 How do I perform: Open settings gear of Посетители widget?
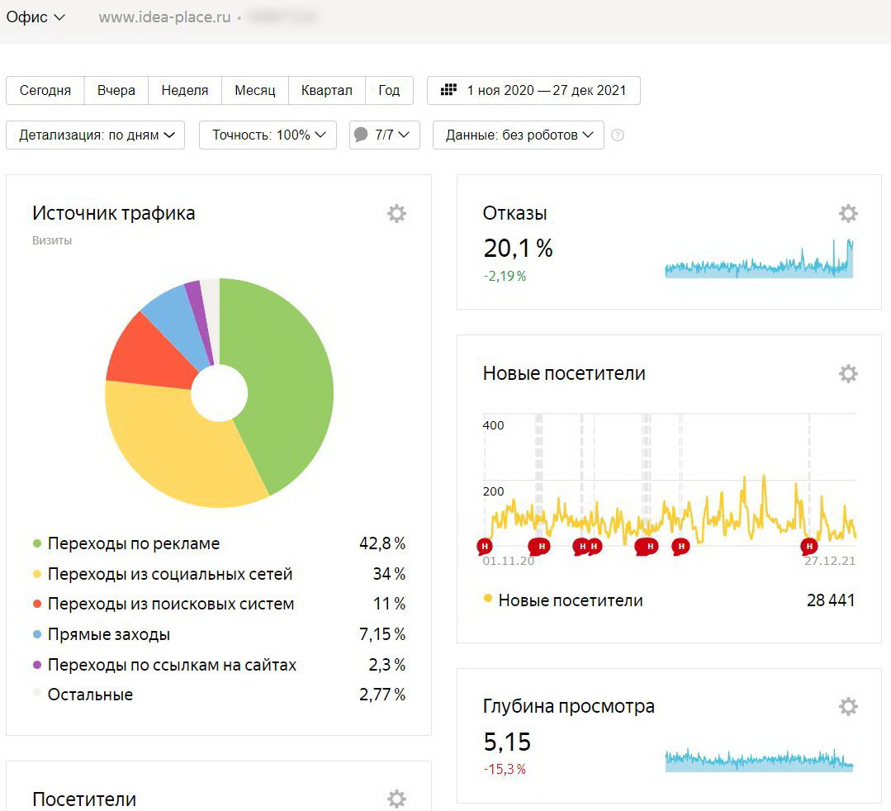coord(396,799)
